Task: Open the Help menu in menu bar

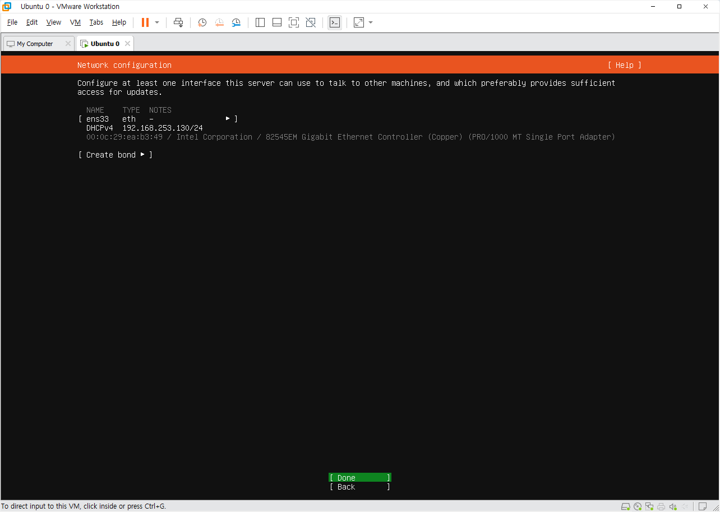Action: coord(119,22)
